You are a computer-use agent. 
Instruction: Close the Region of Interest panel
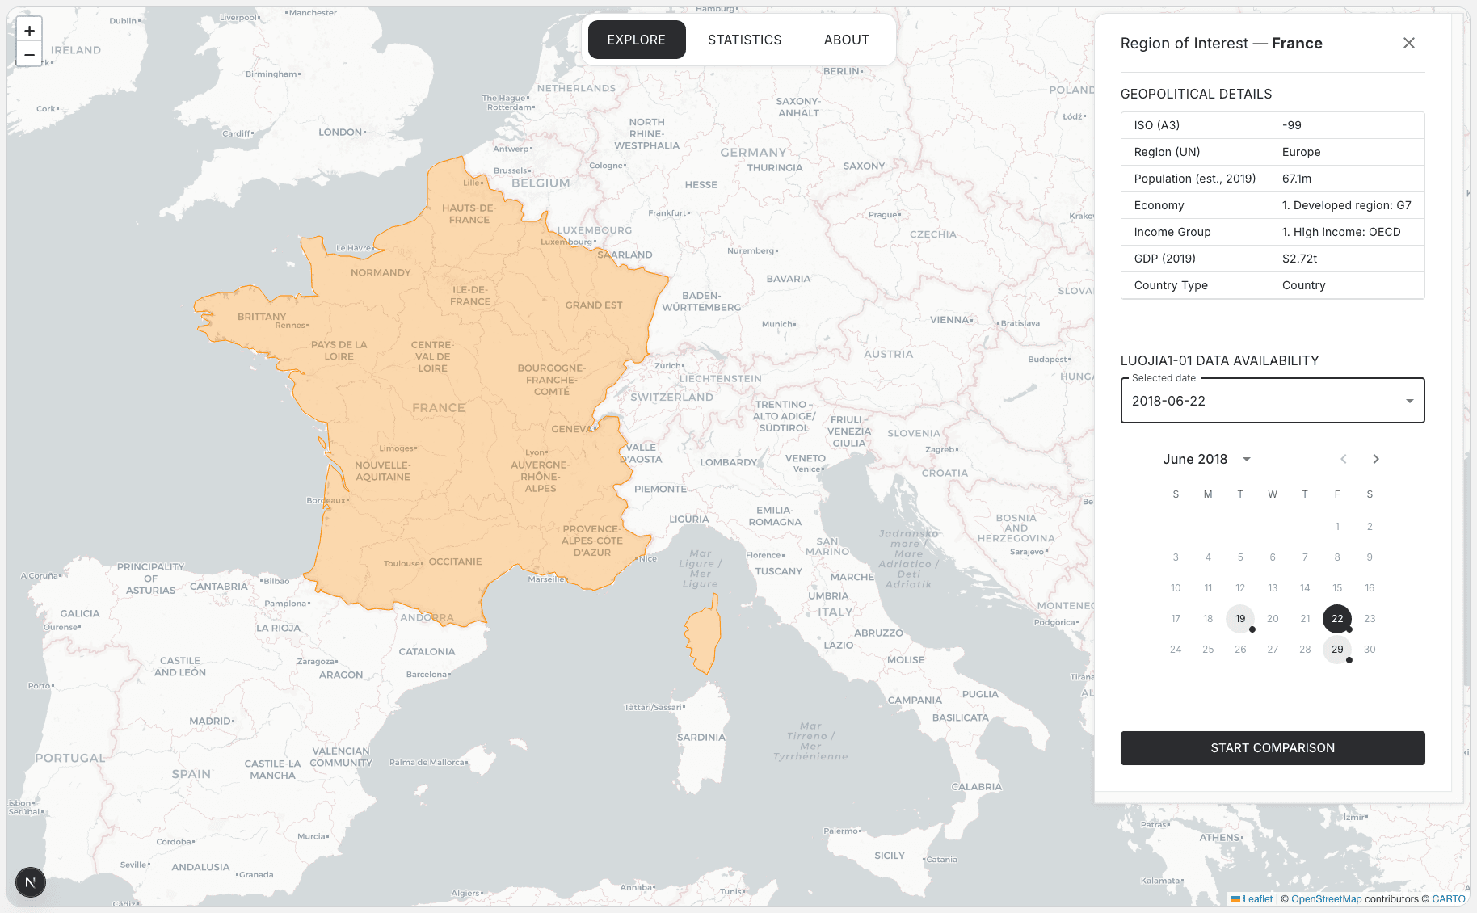tap(1408, 43)
